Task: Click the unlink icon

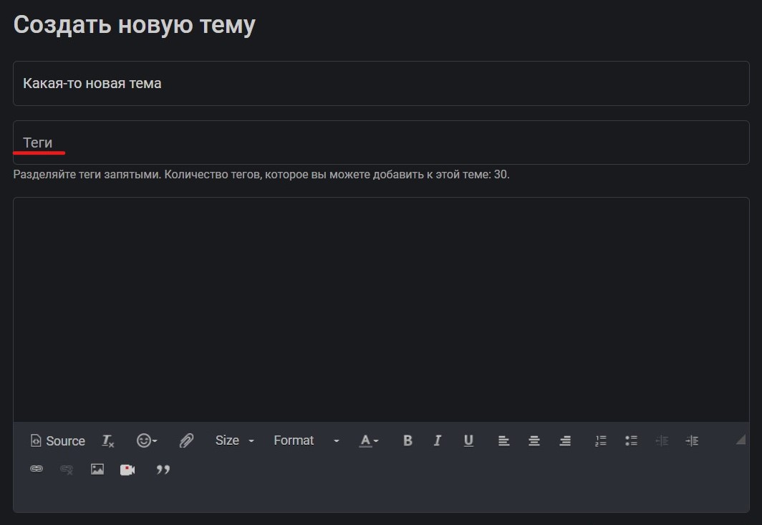Action: point(66,471)
